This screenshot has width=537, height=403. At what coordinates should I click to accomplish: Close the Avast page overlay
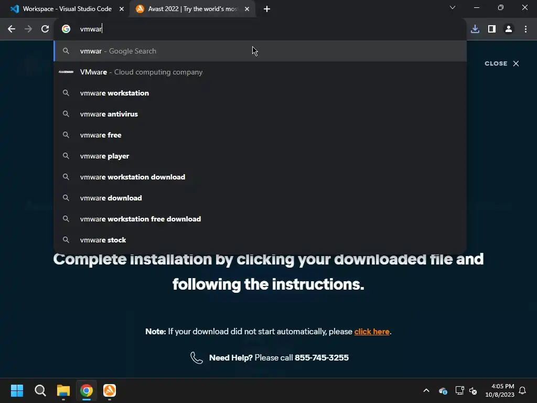pyautogui.click(x=502, y=63)
